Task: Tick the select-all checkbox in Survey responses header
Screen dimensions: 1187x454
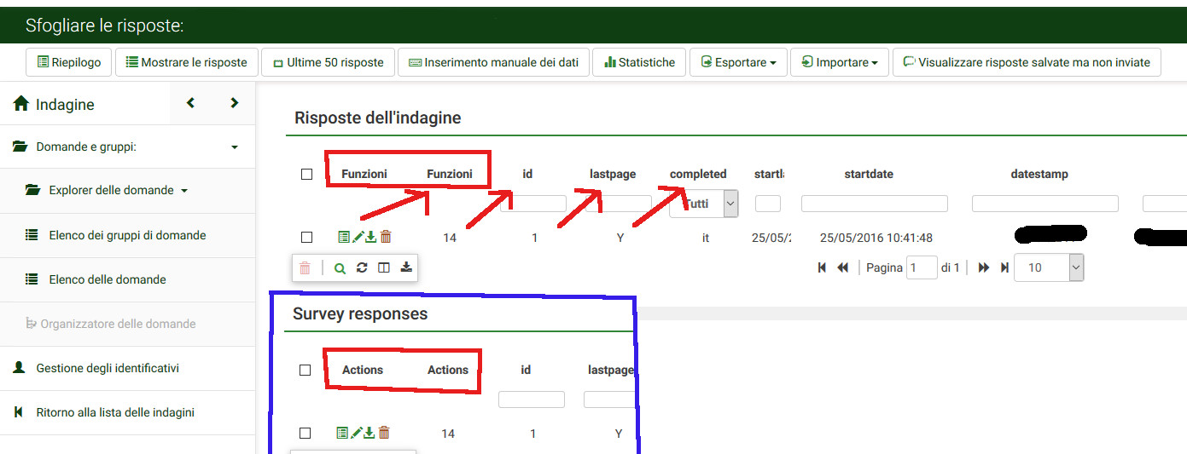Action: (305, 371)
